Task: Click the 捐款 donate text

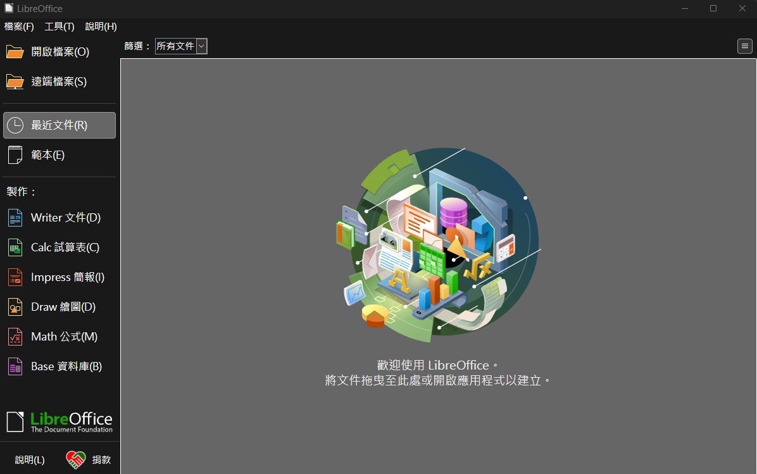Action: pos(101,460)
